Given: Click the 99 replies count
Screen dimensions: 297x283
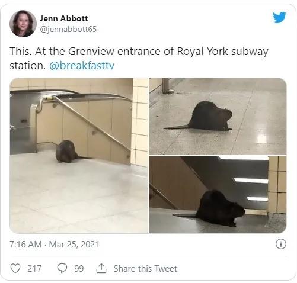Looking at the screenshot, I should 79,269.
